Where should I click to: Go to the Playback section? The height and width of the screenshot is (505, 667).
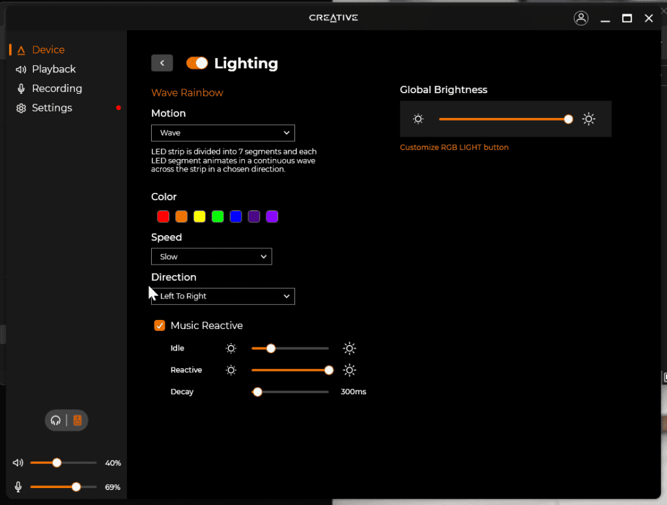pos(53,69)
